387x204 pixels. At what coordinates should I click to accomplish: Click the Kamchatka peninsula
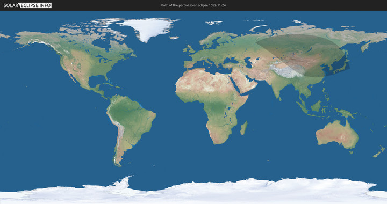point(366,46)
